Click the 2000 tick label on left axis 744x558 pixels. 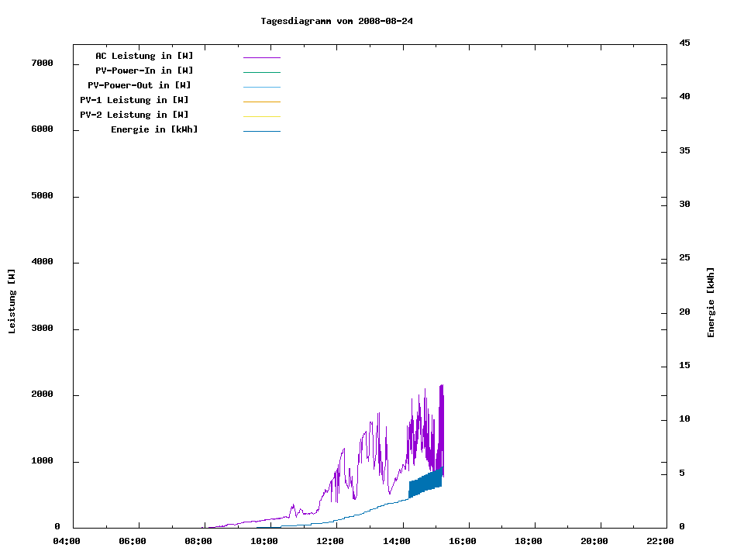(x=42, y=394)
